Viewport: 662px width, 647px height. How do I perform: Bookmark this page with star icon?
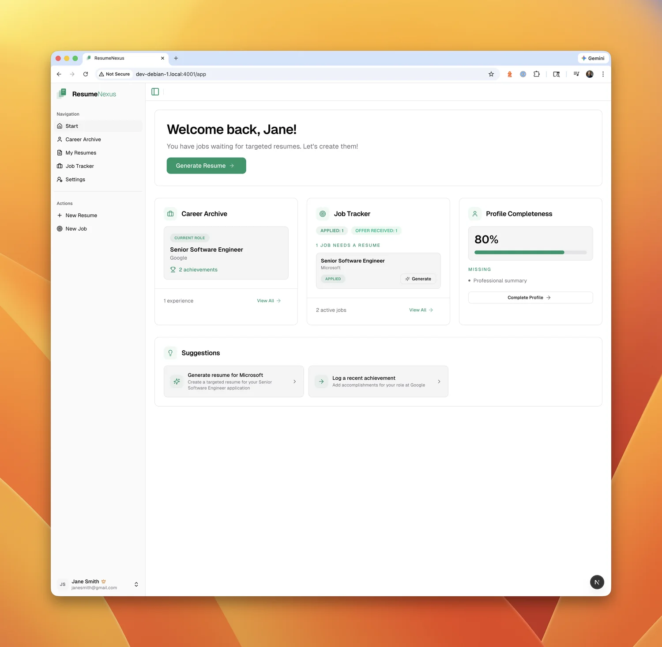pos(491,74)
